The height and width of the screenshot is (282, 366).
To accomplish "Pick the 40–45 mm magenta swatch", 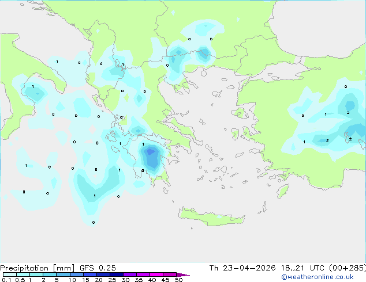I will click(156, 275).
